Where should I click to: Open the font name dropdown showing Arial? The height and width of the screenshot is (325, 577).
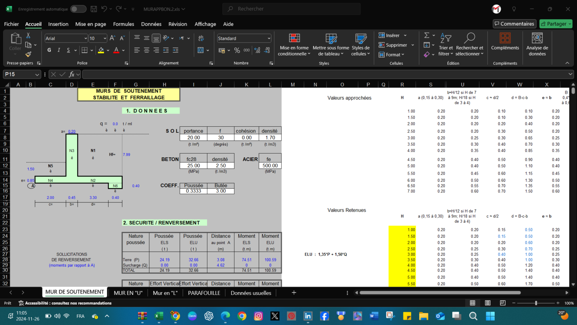point(66,38)
